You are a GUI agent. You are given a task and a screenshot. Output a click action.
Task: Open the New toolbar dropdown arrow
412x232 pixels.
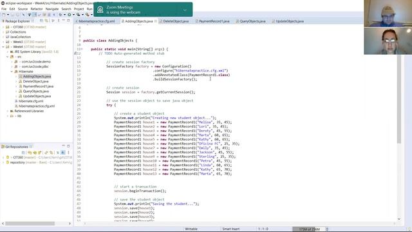click(8, 15)
